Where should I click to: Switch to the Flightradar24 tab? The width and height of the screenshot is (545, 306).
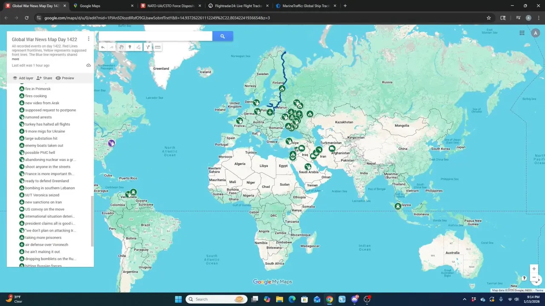click(x=238, y=6)
